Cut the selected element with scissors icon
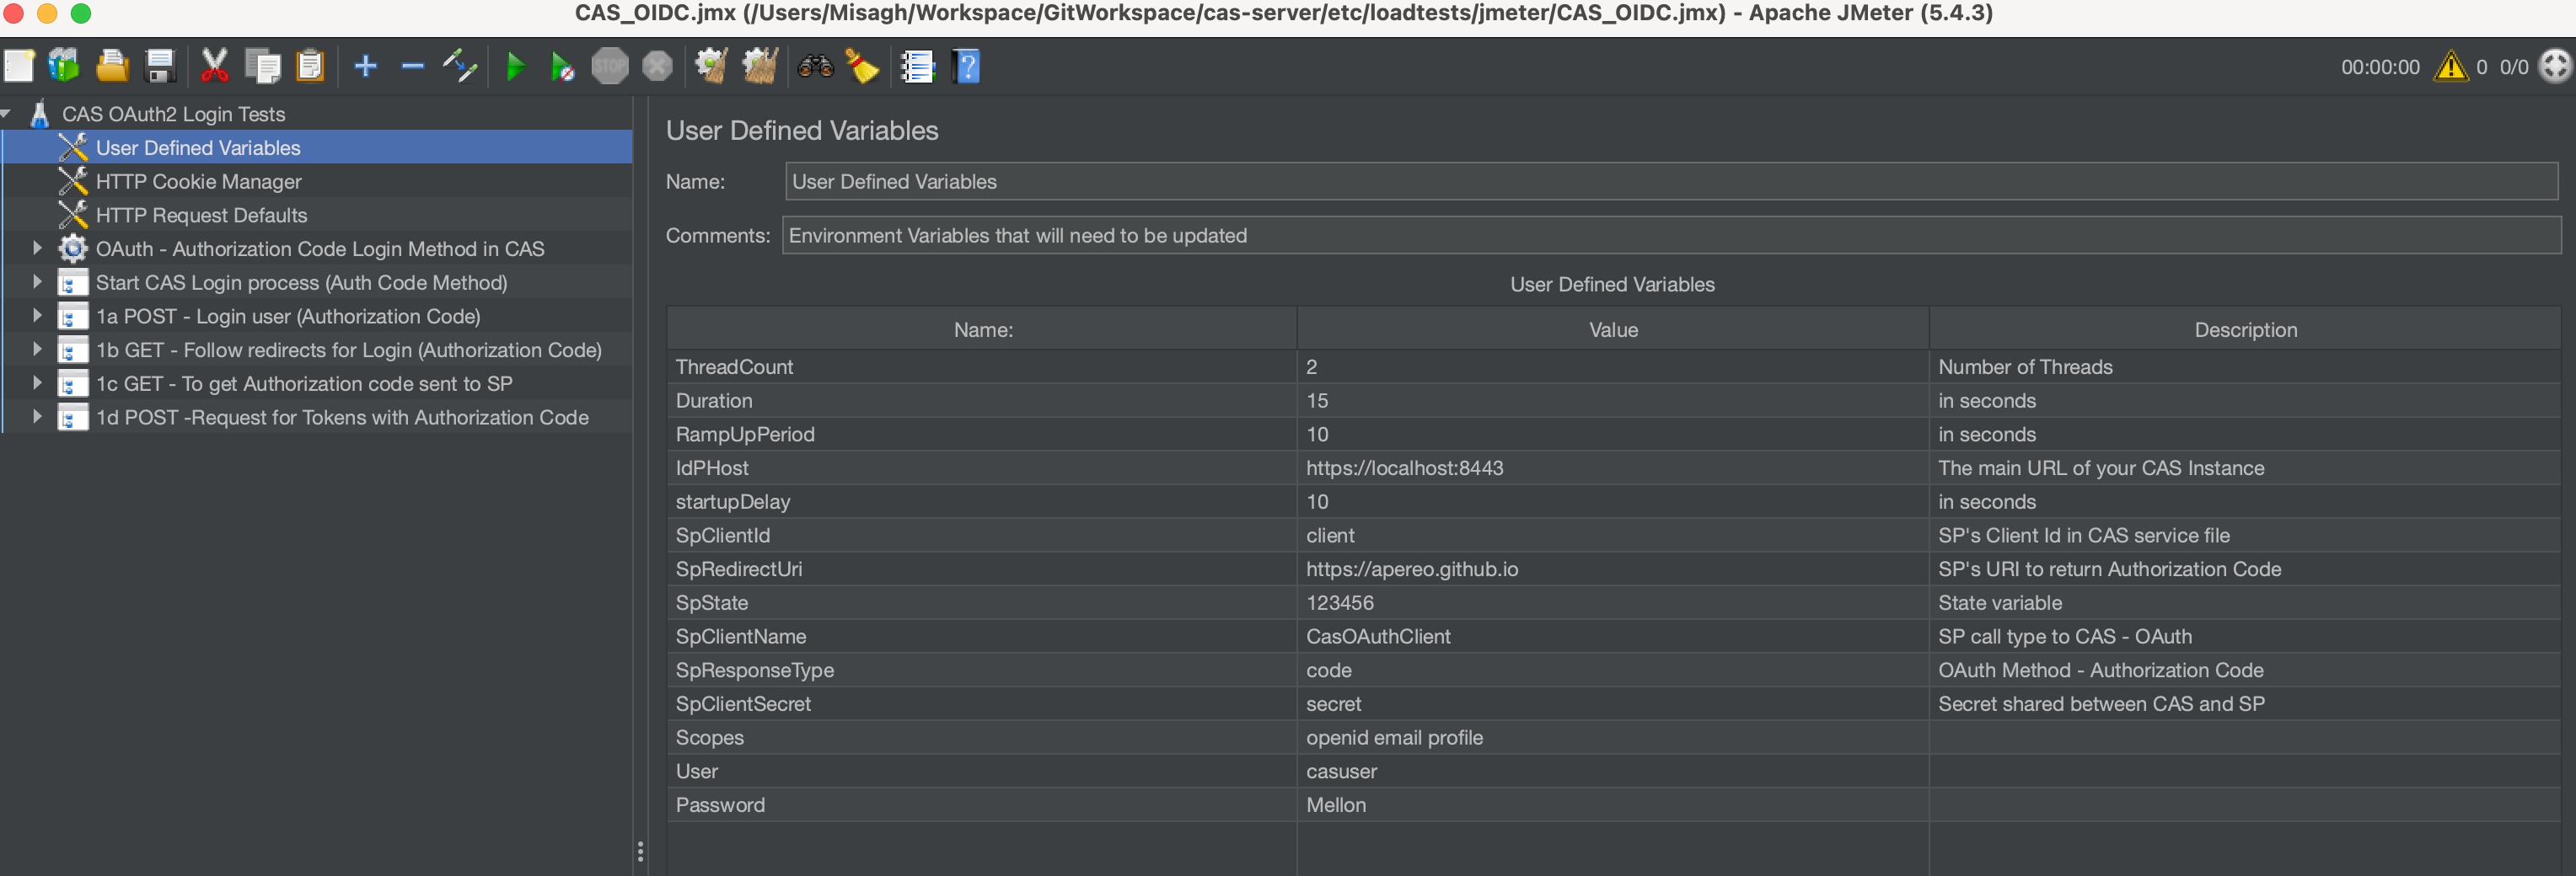Viewport: 2576px width, 876px height. click(213, 66)
